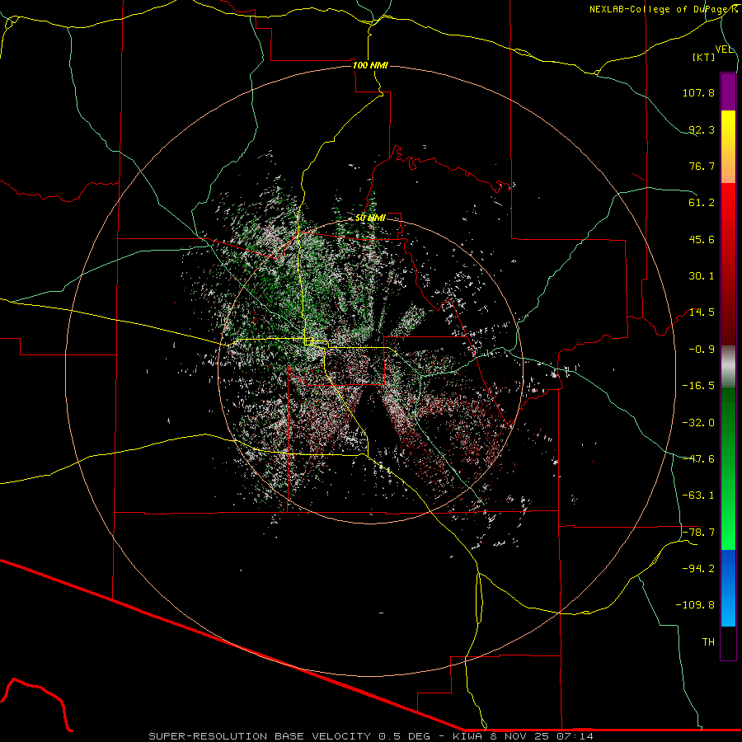The image size is (742, 742).
Task: Click the -78.7 legend value
Action: coord(698,533)
